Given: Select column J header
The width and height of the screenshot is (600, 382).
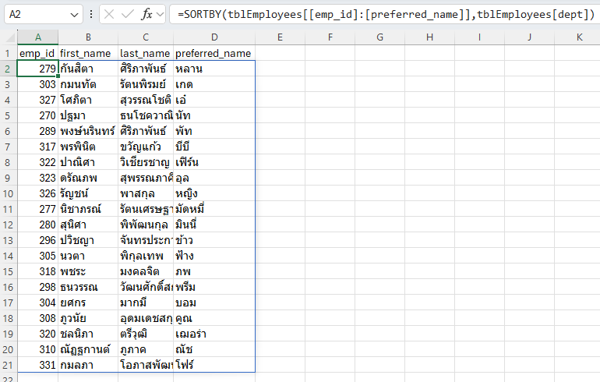Looking at the screenshot, I should [530, 37].
